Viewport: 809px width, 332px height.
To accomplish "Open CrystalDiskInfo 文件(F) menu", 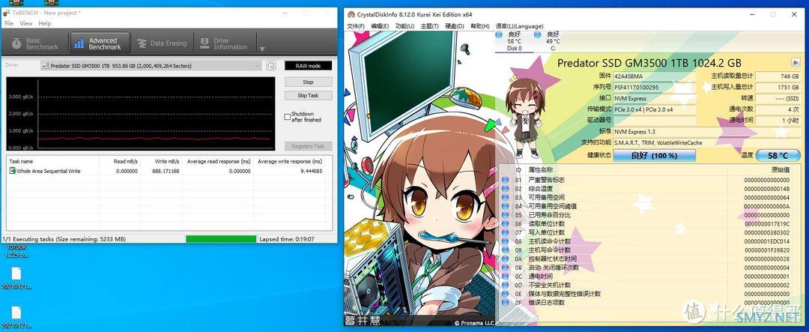I will (356, 25).
